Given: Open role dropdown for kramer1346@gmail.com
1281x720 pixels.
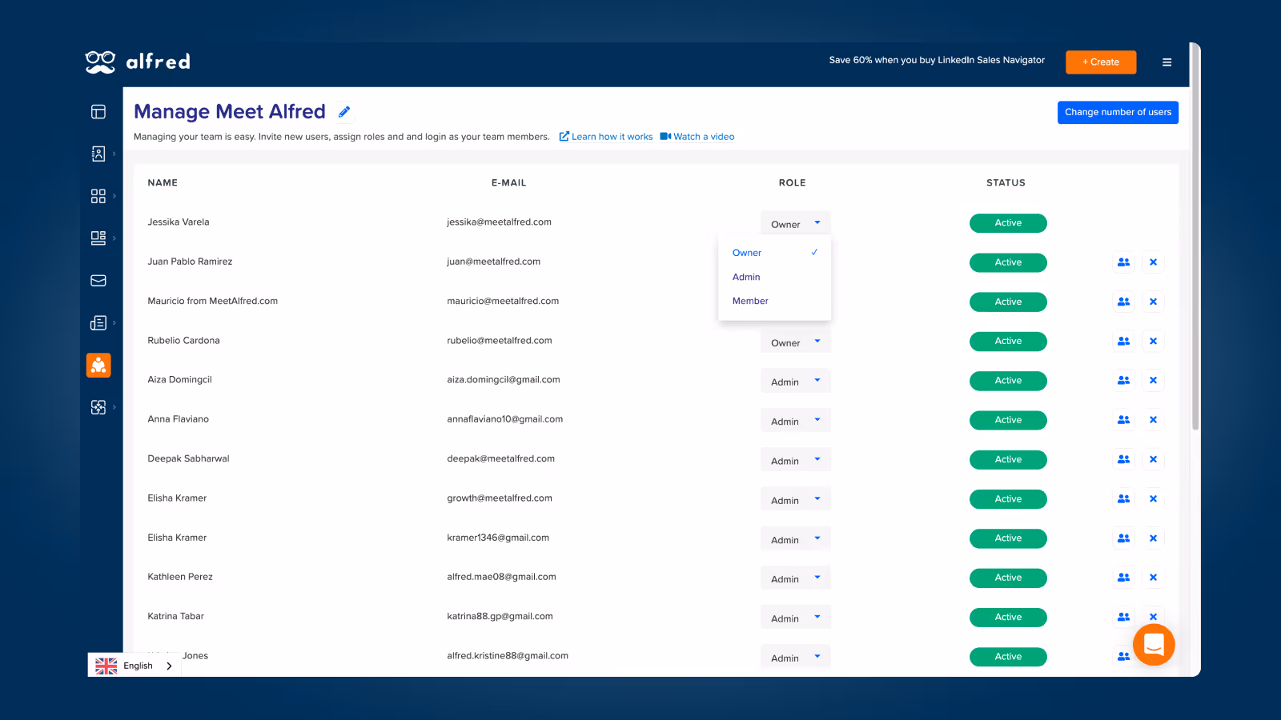Looking at the screenshot, I should coord(796,538).
